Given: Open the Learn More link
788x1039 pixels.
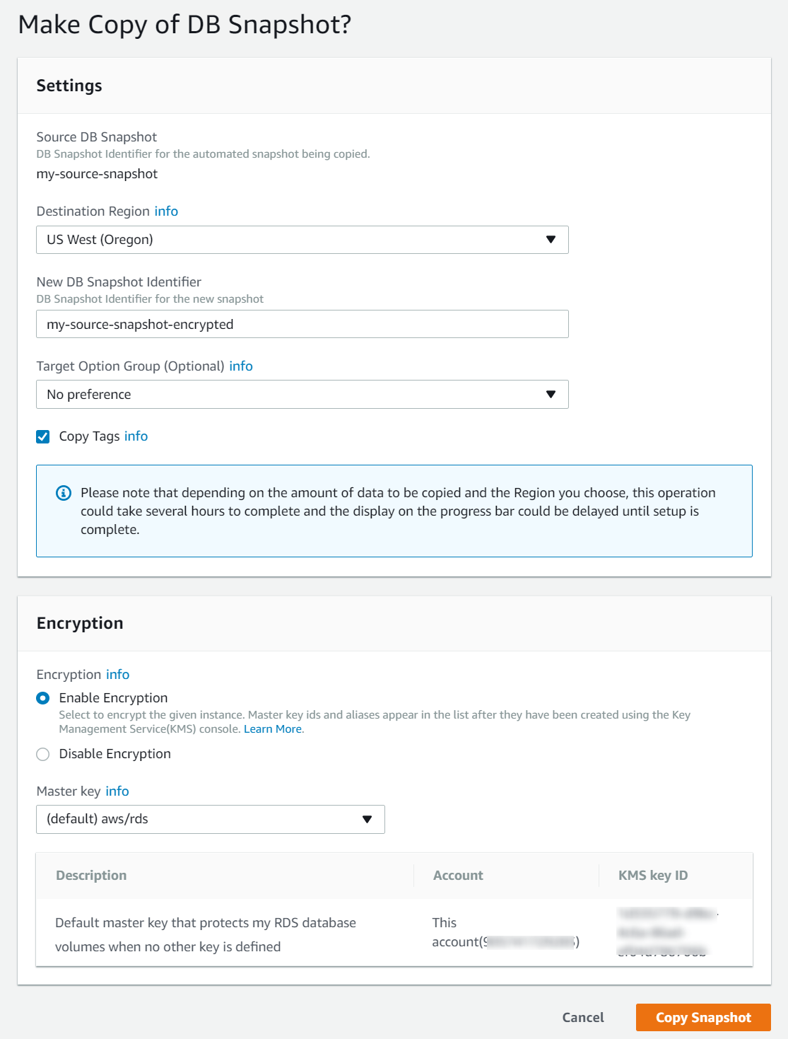Looking at the screenshot, I should [272, 729].
